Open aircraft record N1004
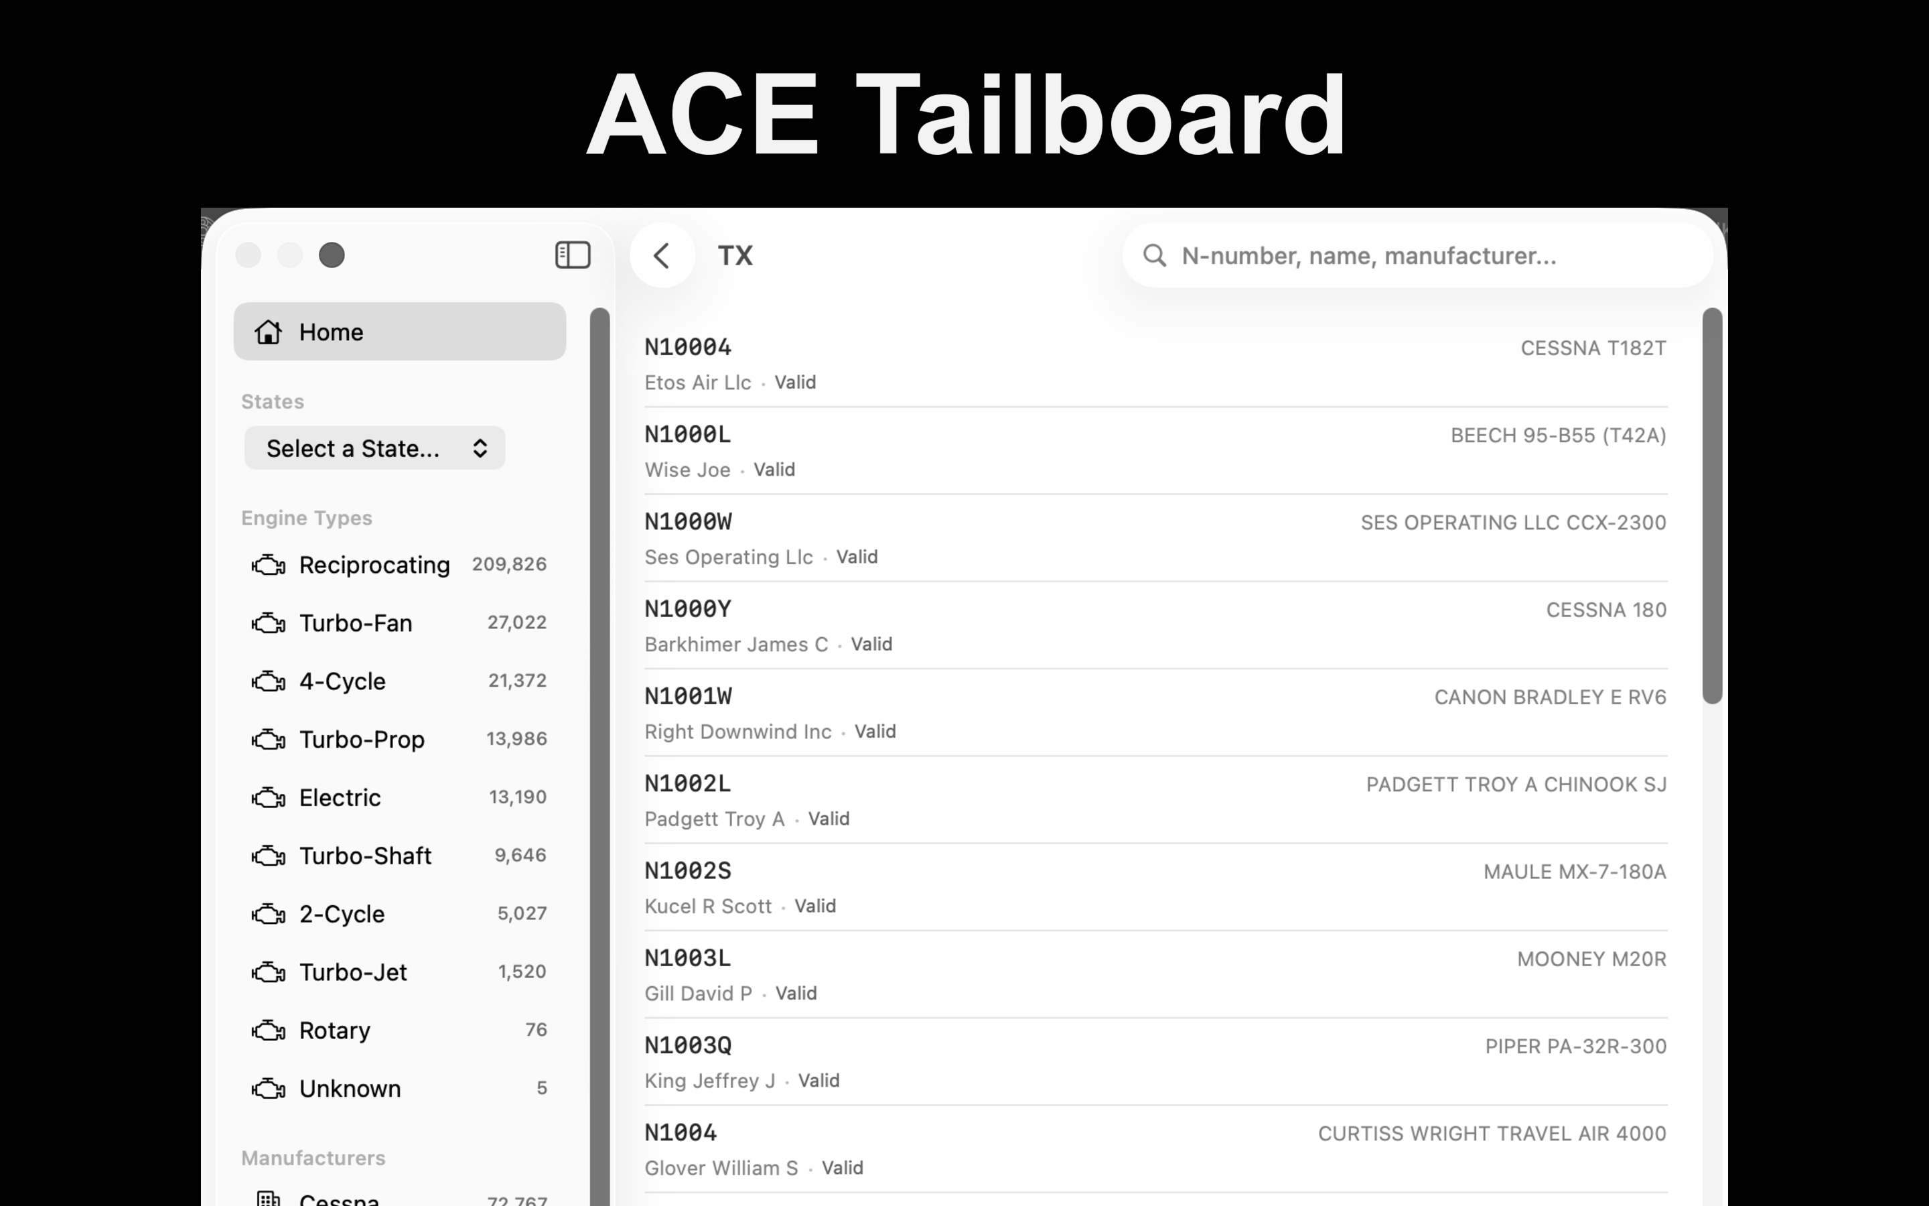The width and height of the screenshot is (1929, 1206). (1156, 1149)
